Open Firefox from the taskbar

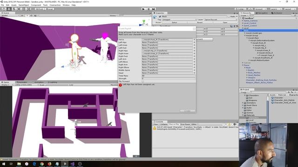click(49, 164)
